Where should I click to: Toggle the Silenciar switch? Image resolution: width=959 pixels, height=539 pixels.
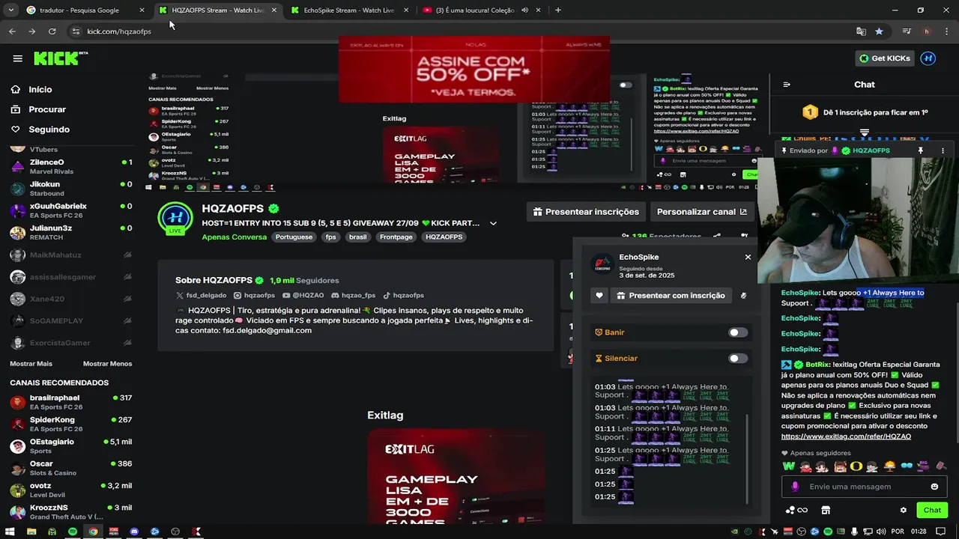click(738, 359)
